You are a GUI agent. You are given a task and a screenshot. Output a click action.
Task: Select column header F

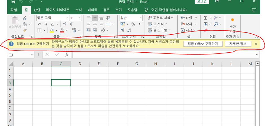pos(118,64)
